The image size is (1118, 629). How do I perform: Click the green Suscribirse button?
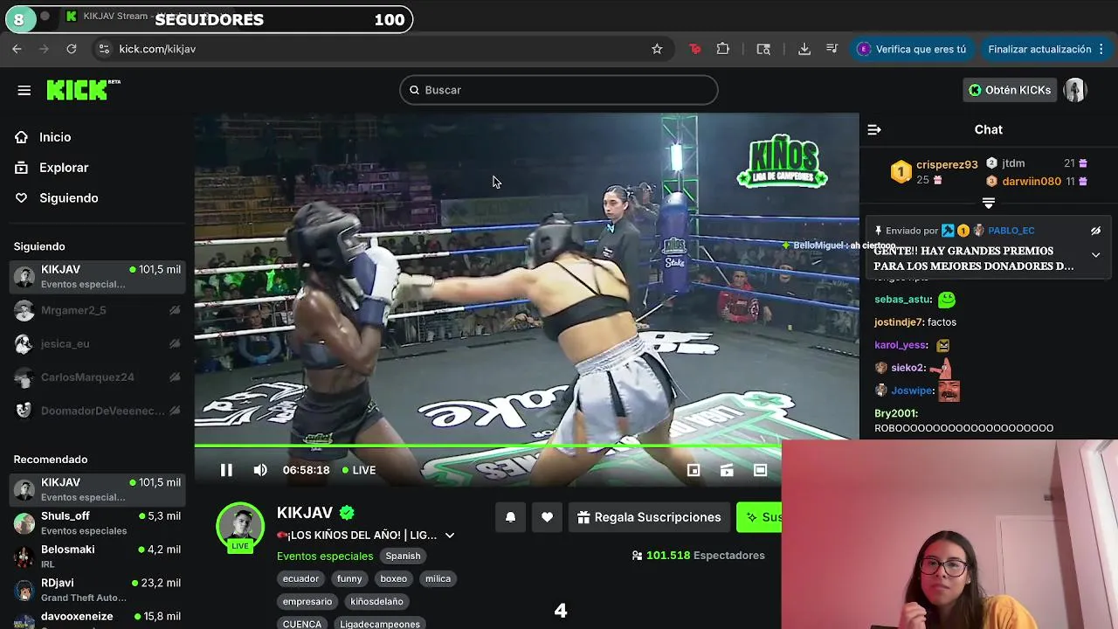click(759, 517)
